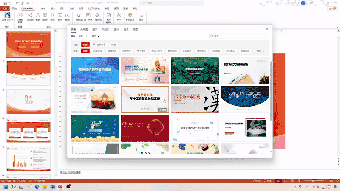Undo the last action
The image size is (340, 191).
coord(10,3)
